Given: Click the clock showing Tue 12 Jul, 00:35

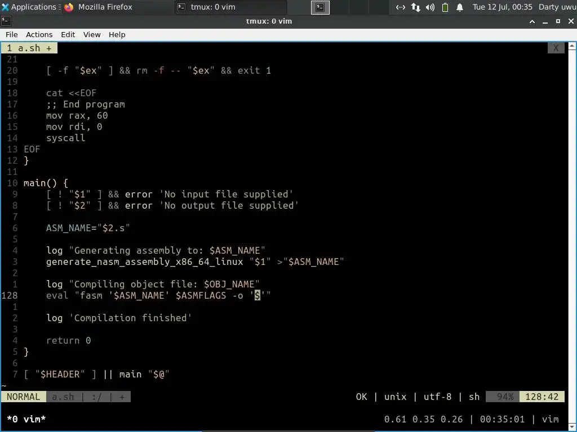Looking at the screenshot, I should (502, 7).
